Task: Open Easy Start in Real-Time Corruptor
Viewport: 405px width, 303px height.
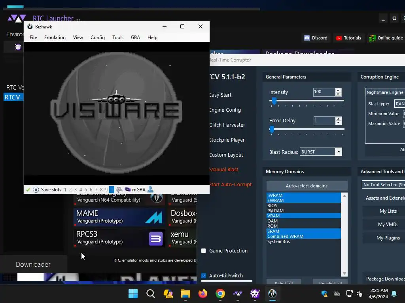Action: click(x=220, y=95)
